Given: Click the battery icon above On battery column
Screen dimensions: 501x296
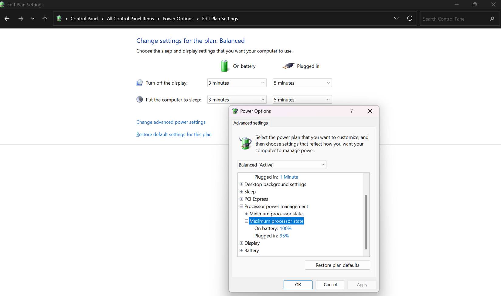Looking at the screenshot, I should tap(225, 66).
